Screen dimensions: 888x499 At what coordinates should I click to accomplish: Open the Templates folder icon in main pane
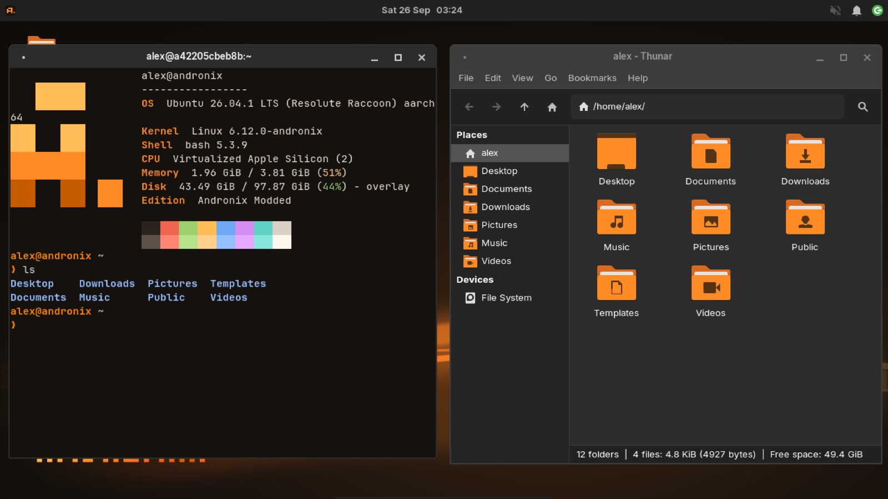point(617,283)
